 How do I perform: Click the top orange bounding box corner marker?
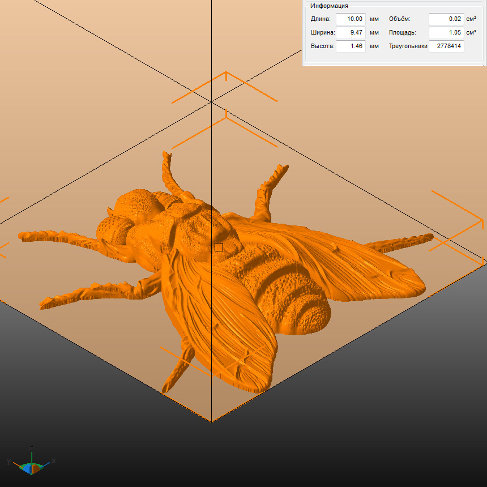point(226,73)
